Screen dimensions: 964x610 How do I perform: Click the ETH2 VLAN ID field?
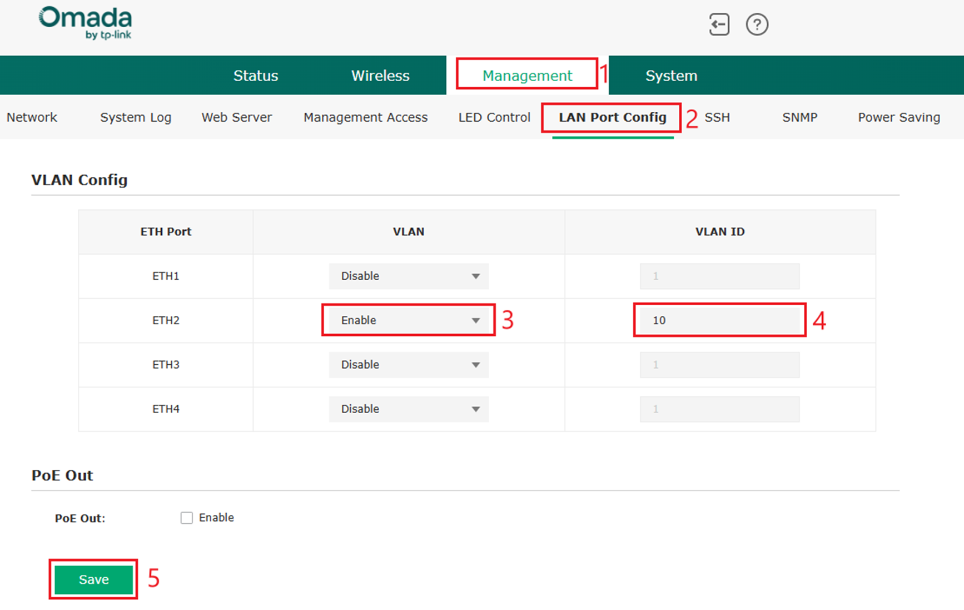tap(719, 320)
